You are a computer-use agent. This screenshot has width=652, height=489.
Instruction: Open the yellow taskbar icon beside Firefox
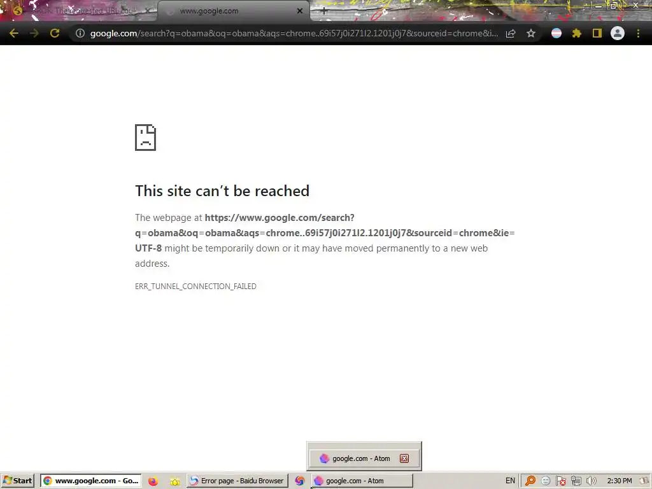[x=175, y=481]
